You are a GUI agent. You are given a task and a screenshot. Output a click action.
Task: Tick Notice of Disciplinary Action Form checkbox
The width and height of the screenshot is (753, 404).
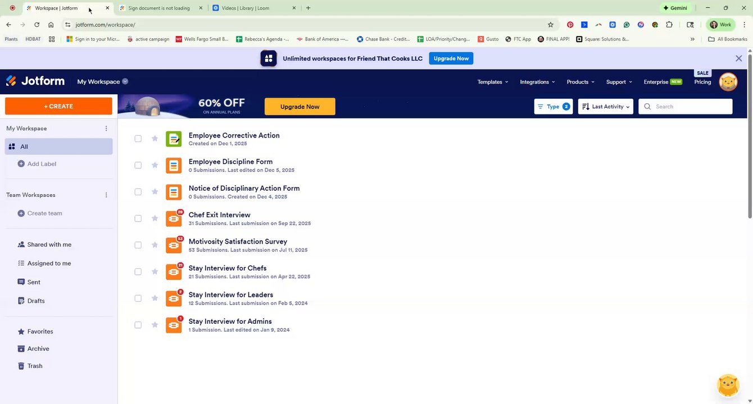138,192
